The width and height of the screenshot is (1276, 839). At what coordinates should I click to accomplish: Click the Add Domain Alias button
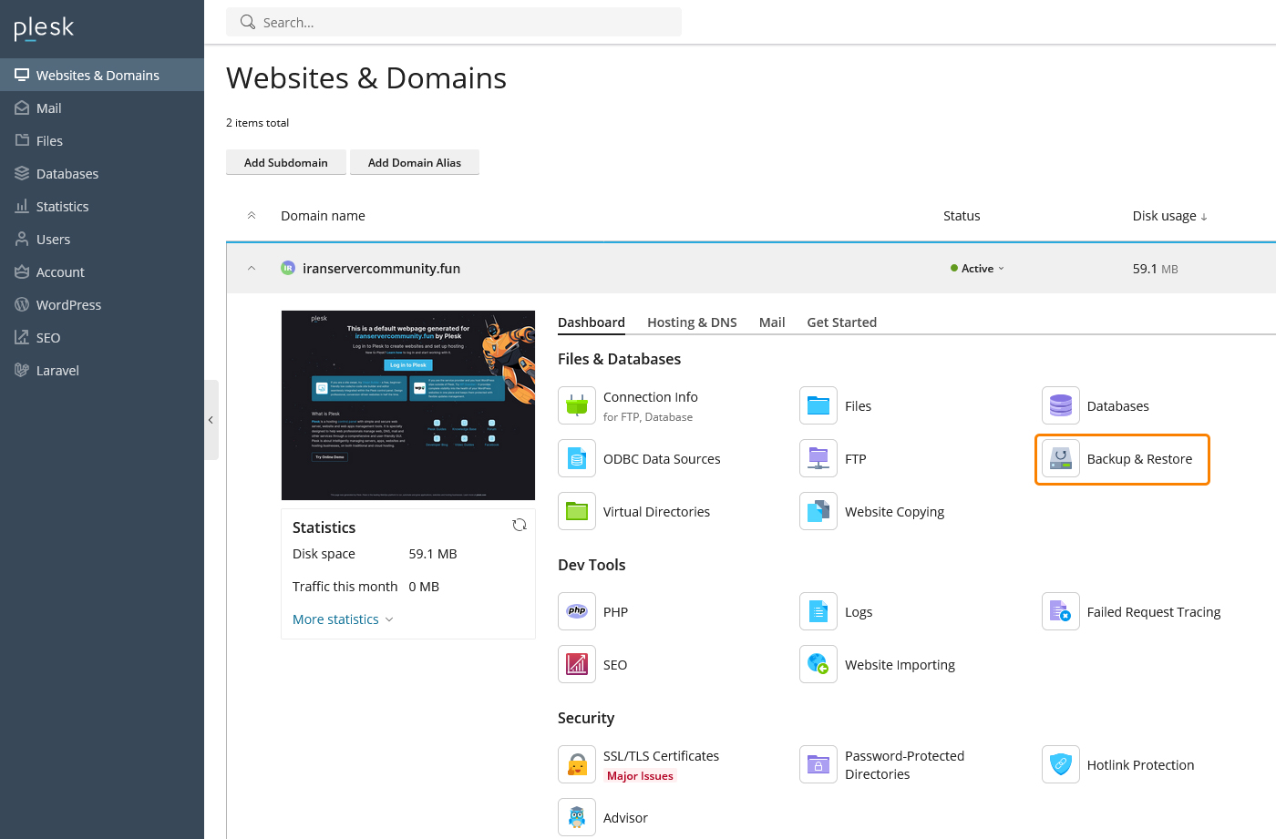[415, 162]
